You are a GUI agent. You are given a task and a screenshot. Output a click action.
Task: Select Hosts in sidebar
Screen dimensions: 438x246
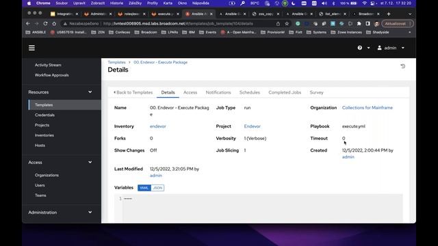click(40, 146)
